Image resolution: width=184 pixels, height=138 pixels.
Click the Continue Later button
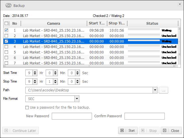point(20,130)
